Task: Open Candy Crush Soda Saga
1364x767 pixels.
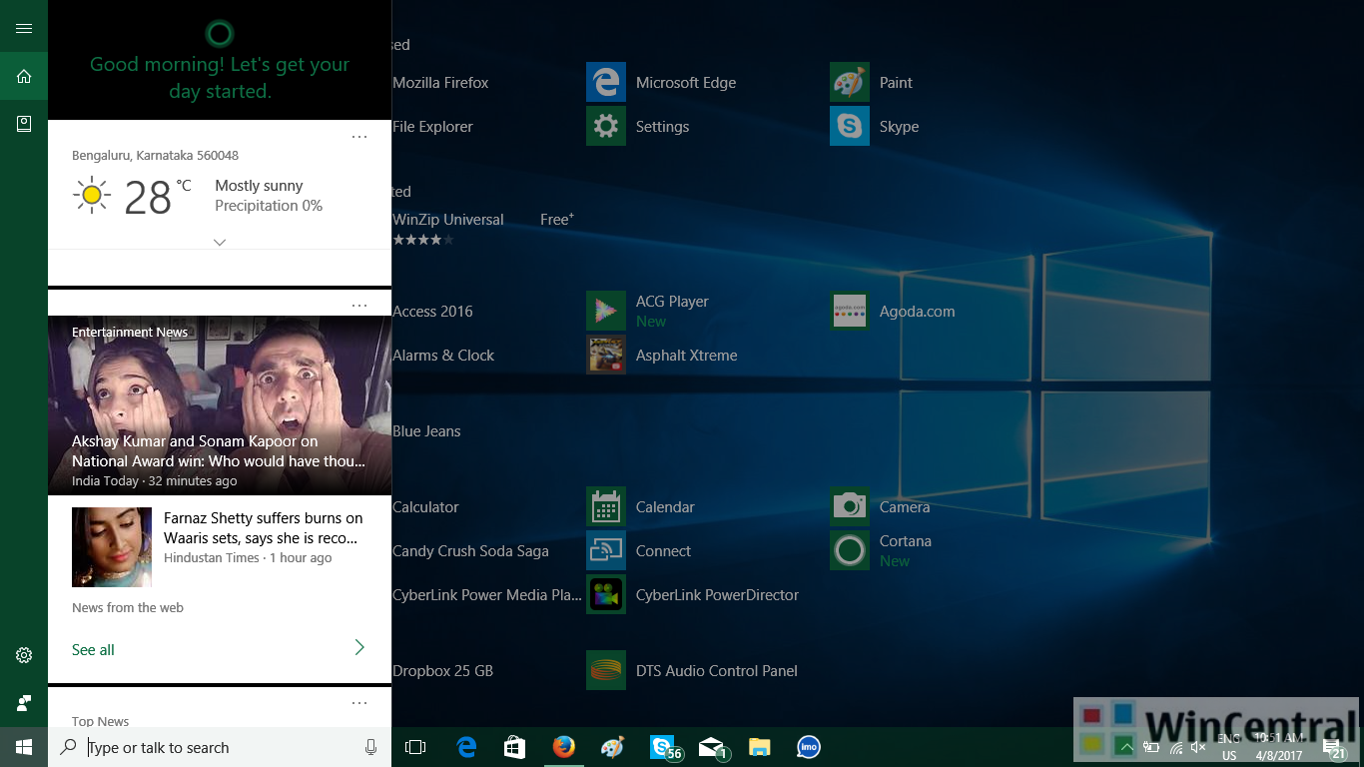Action: [x=470, y=551]
